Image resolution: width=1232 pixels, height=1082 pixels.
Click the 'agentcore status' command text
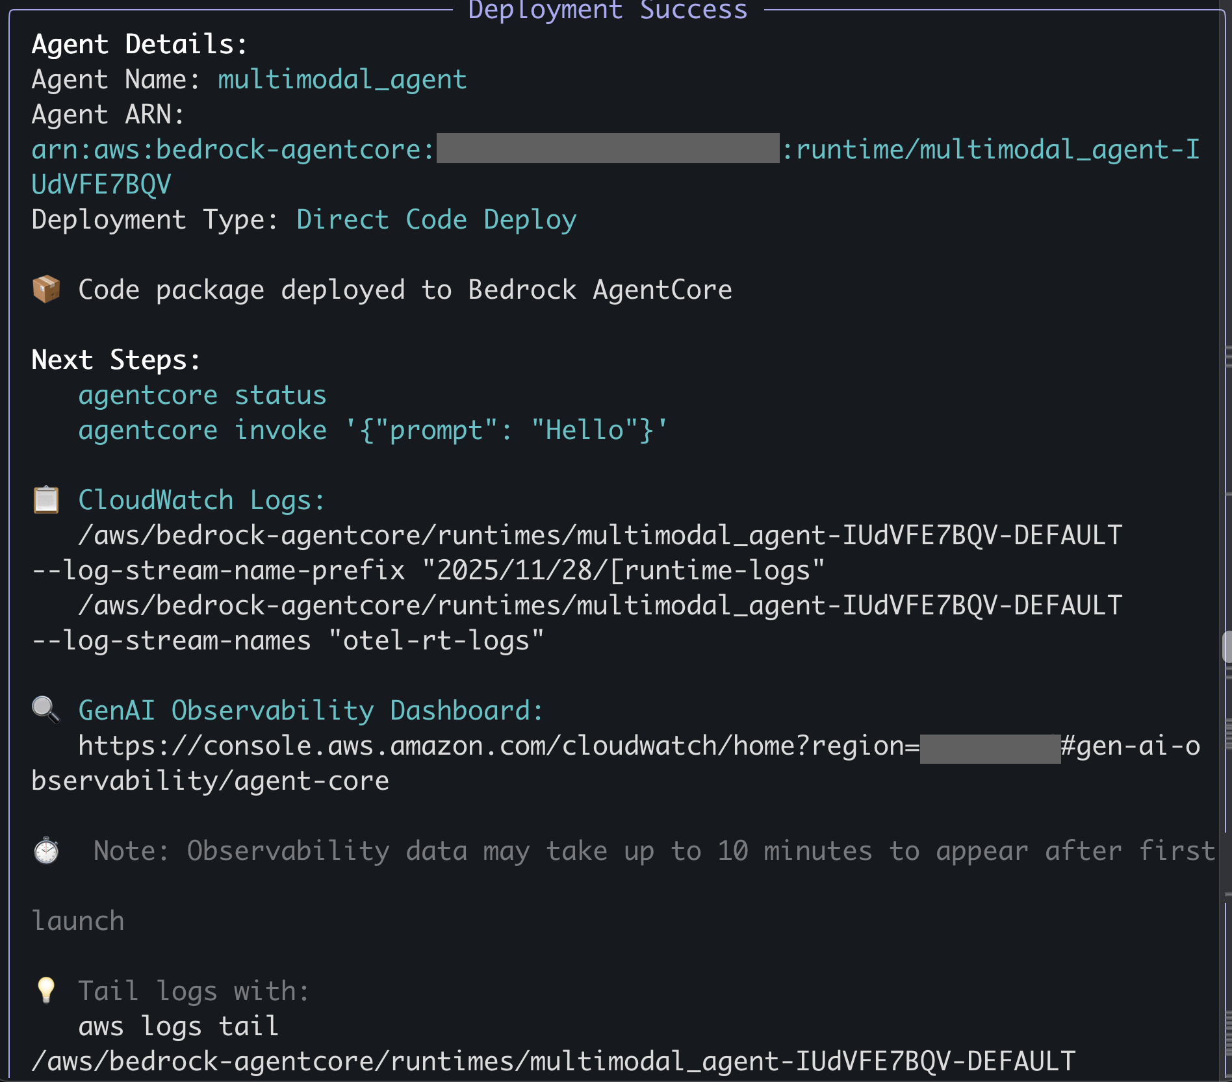click(202, 396)
